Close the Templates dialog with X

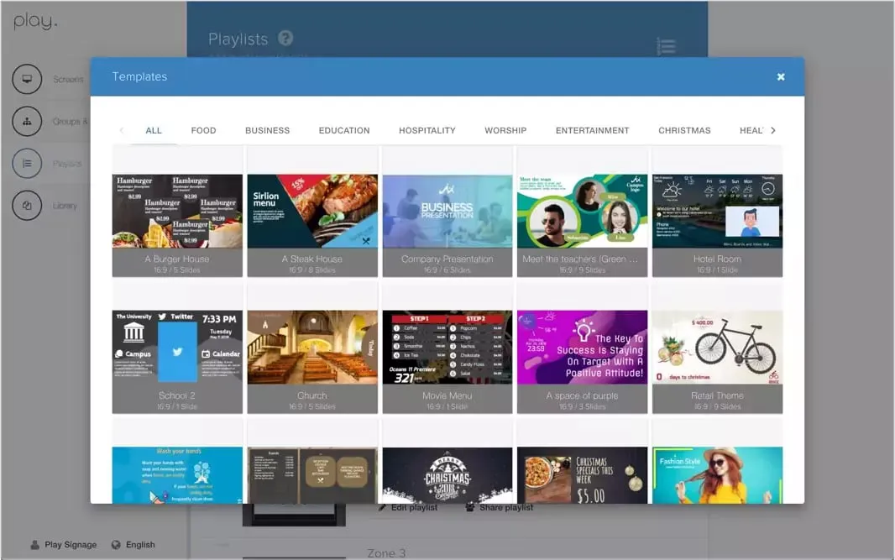tap(781, 76)
